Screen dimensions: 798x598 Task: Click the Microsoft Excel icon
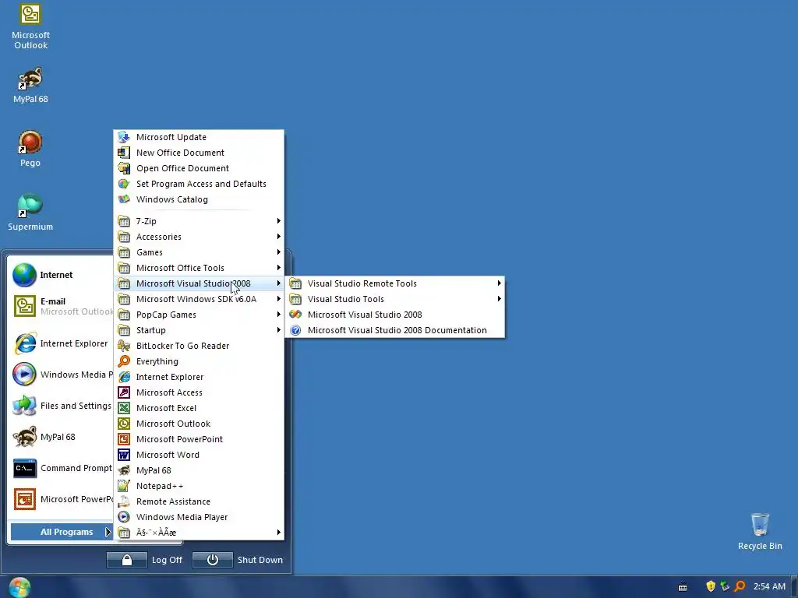point(124,408)
